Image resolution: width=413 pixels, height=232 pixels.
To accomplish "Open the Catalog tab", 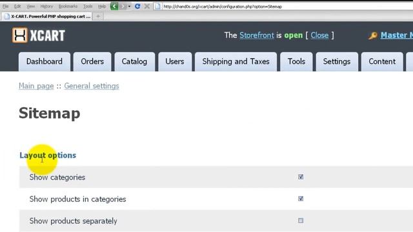I will 134,62.
